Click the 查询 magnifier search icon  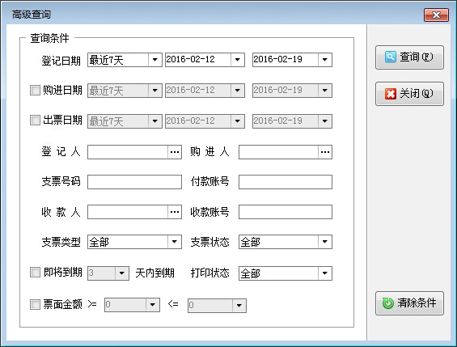coord(390,57)
